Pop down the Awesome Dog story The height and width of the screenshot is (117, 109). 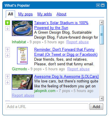coord(8,82)
